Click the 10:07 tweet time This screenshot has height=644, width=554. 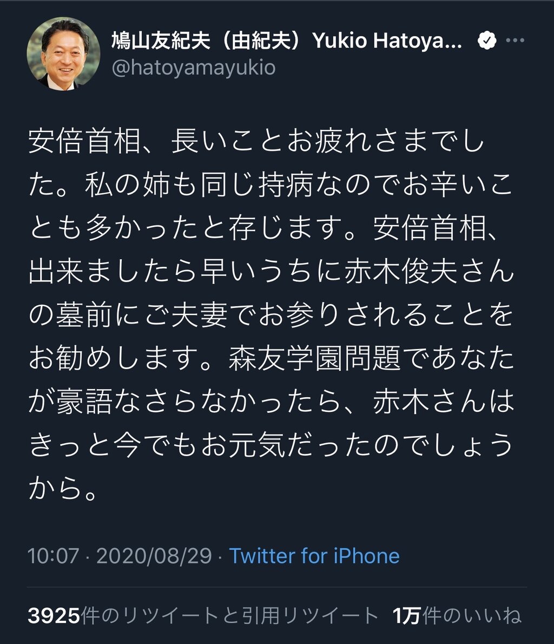pos(53,556)
